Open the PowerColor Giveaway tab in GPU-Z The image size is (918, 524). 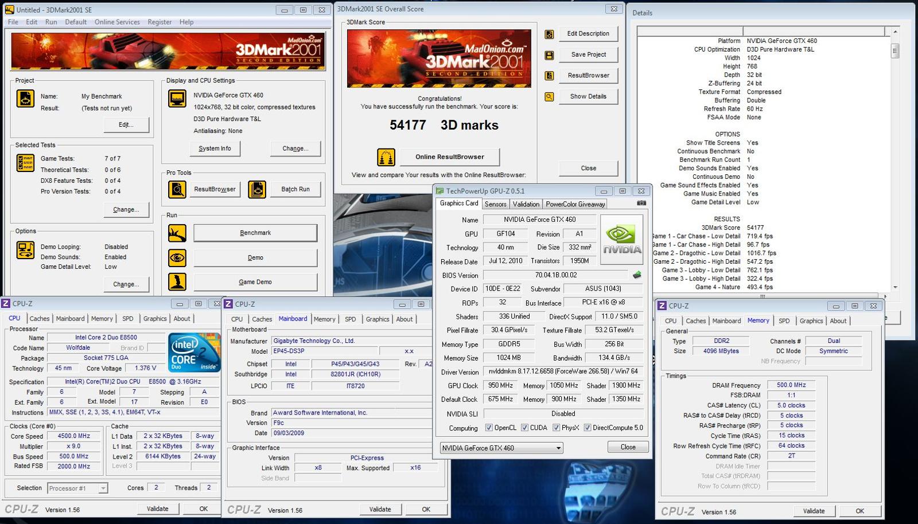click(x=575, y=204)
